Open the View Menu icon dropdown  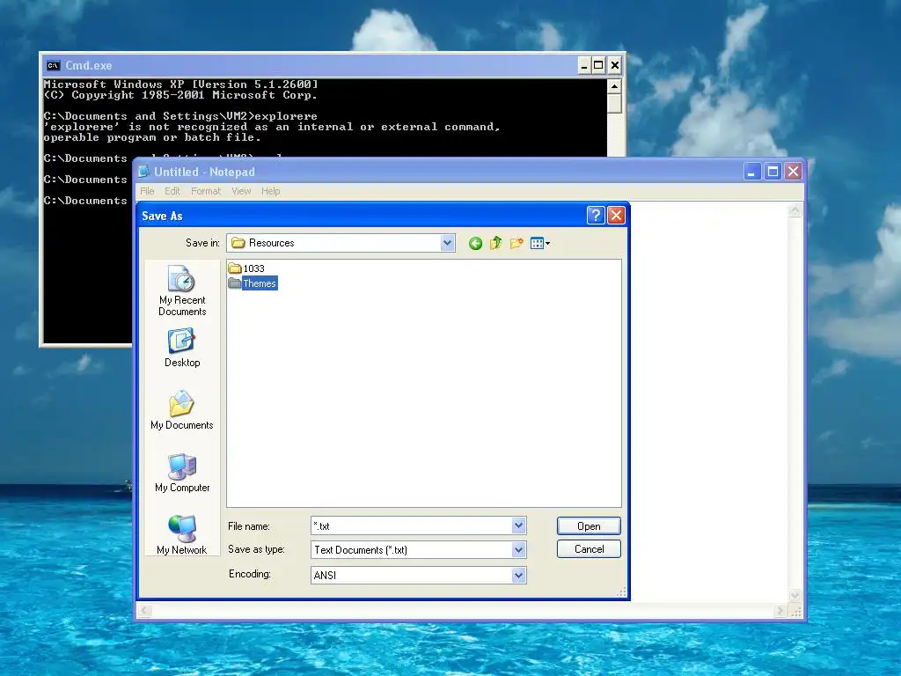pos(540,243)
